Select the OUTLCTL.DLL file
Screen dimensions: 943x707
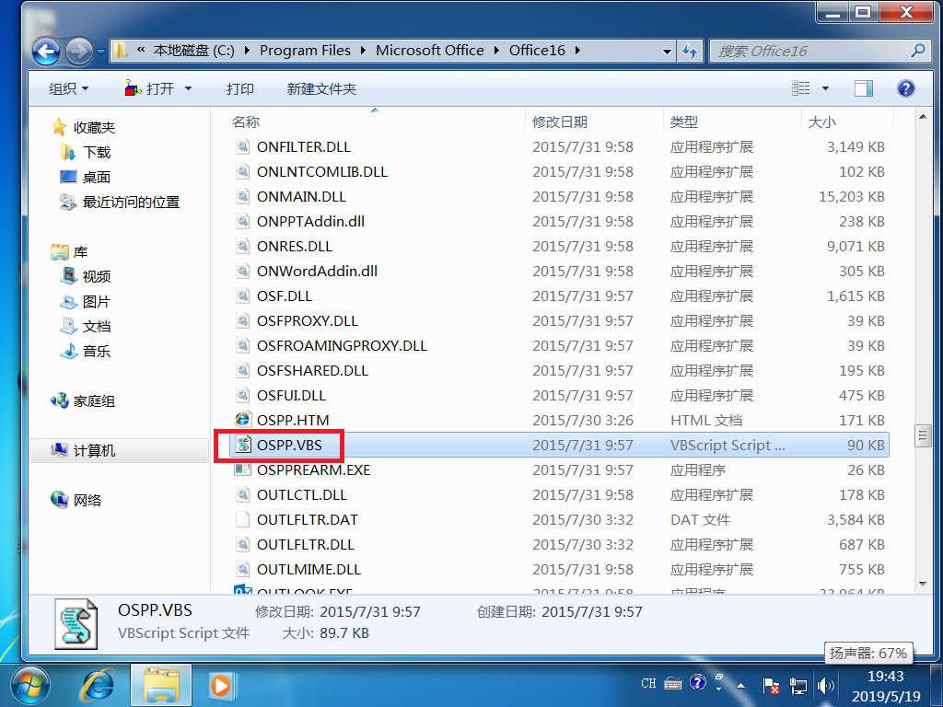click(x=302, y=494)
